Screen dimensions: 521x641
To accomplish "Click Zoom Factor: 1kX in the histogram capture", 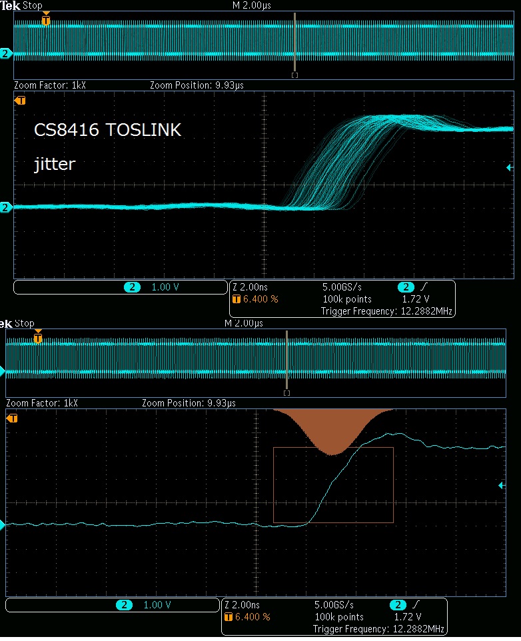I will coord(42,402).
